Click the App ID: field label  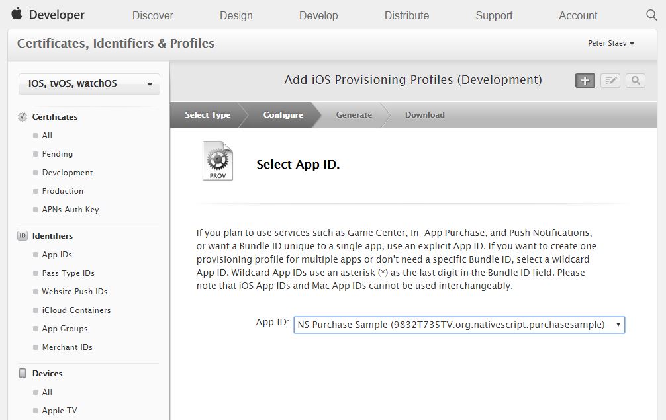[272, 322]
